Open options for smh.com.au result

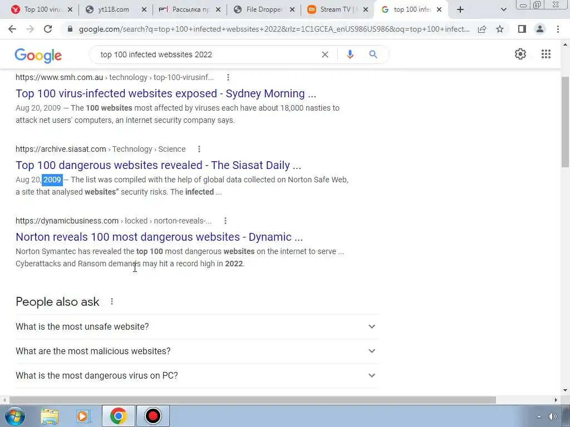click(228, 77)
